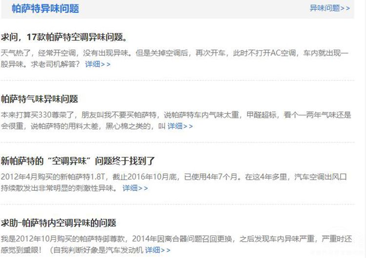Open the article 求问，17款帕萨特空调异味问题
Viewport: 366px width, 258px height.
[x=64, y=37]
